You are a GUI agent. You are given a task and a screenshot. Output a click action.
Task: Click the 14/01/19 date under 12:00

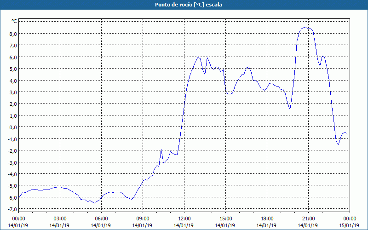(184, 225)
